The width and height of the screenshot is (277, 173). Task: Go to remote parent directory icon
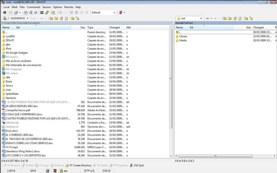pos(225,18)
